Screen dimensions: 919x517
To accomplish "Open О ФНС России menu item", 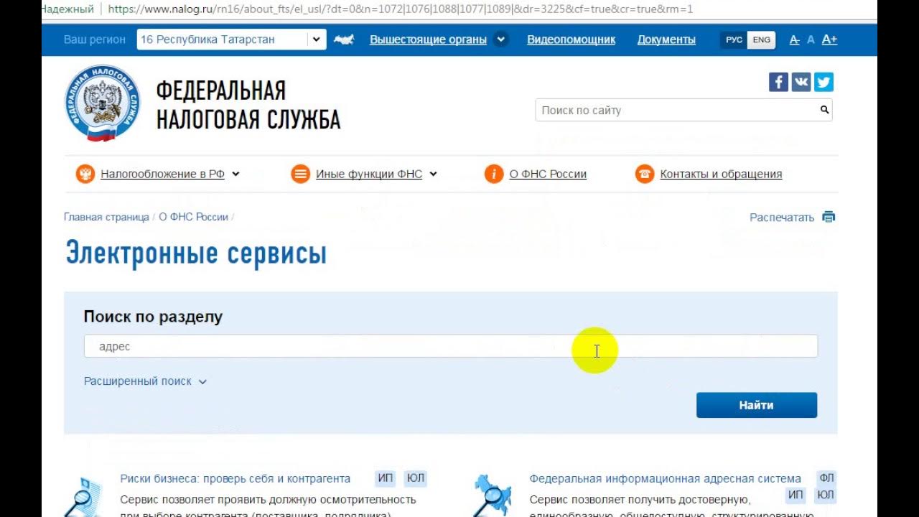I will tap(548, 174).
